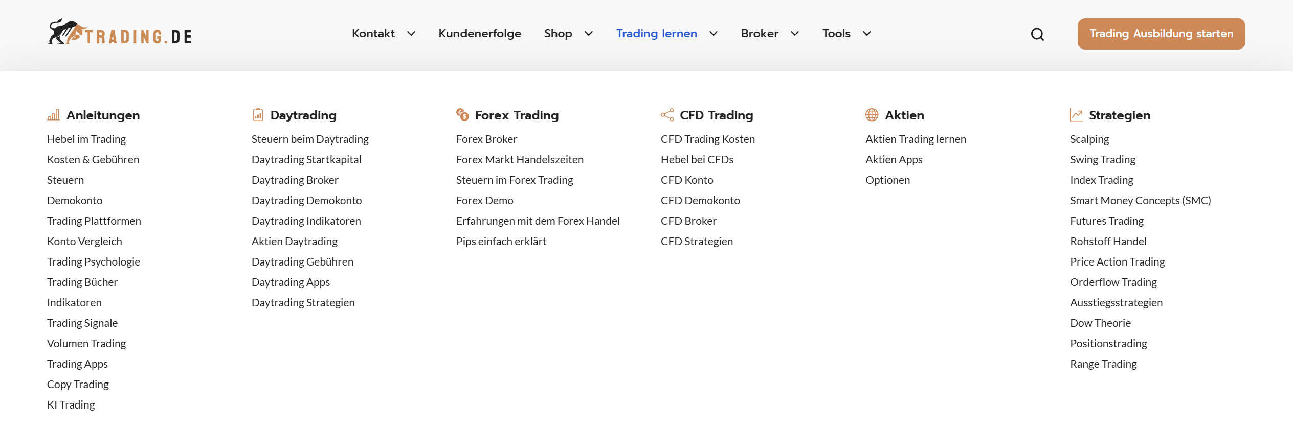Click the Strategien line chart icon
Viewport: 1293px width, 431px height.
1076,115
